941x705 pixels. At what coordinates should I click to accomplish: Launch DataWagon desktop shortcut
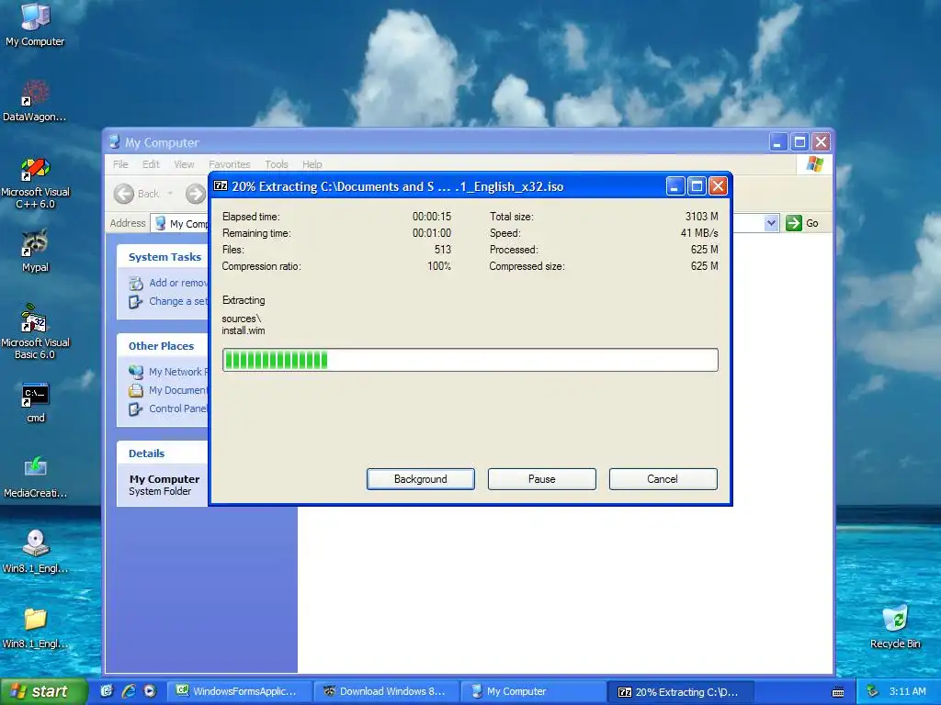click(35, 101)
